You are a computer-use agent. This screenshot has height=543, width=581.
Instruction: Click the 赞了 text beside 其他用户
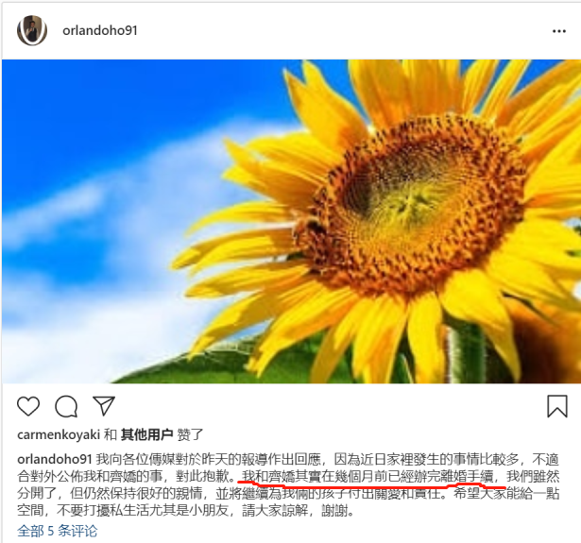190,434
